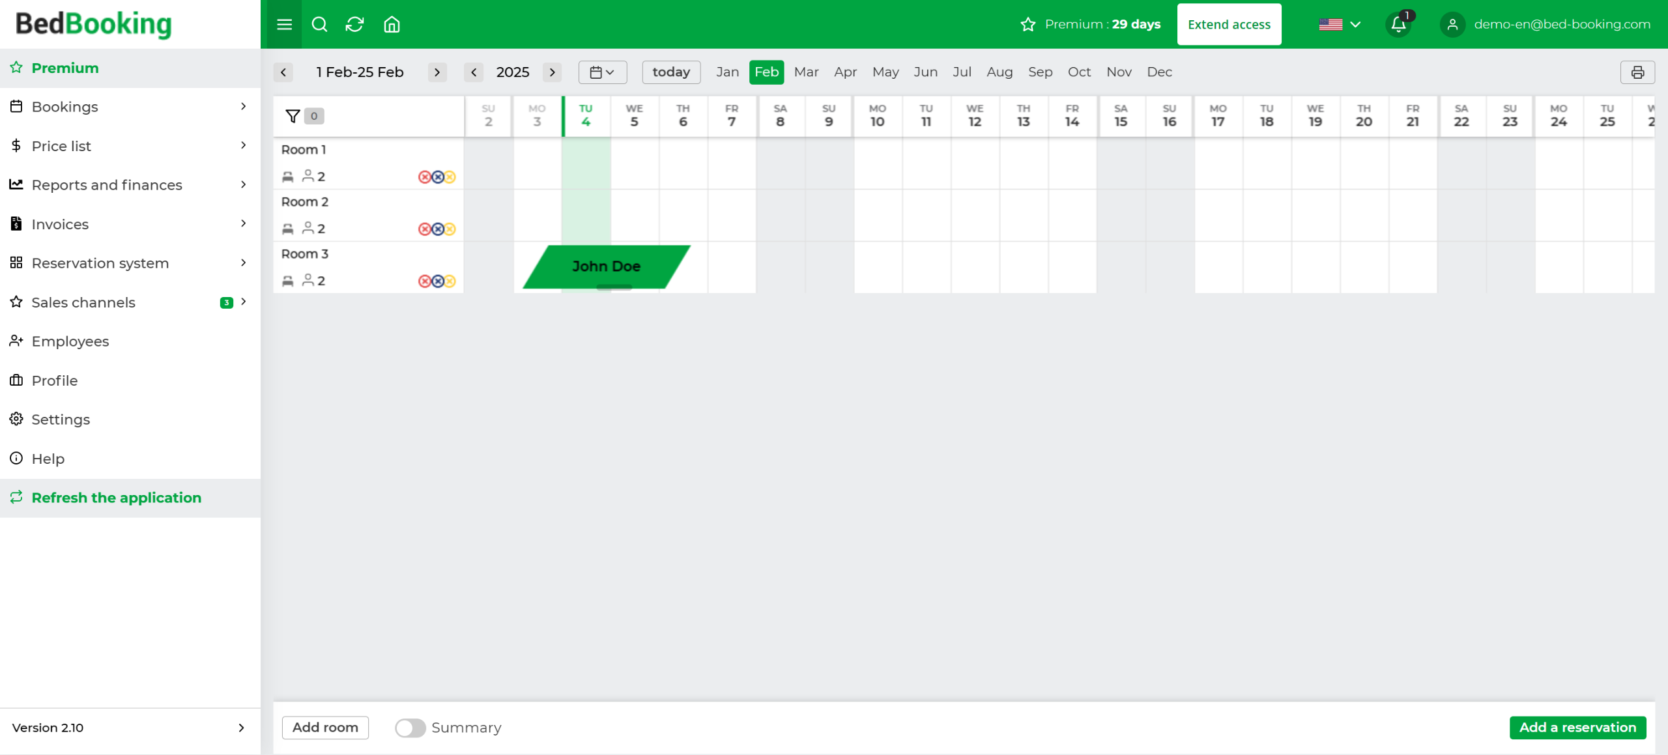Open the room filter funnel icon

293,116
